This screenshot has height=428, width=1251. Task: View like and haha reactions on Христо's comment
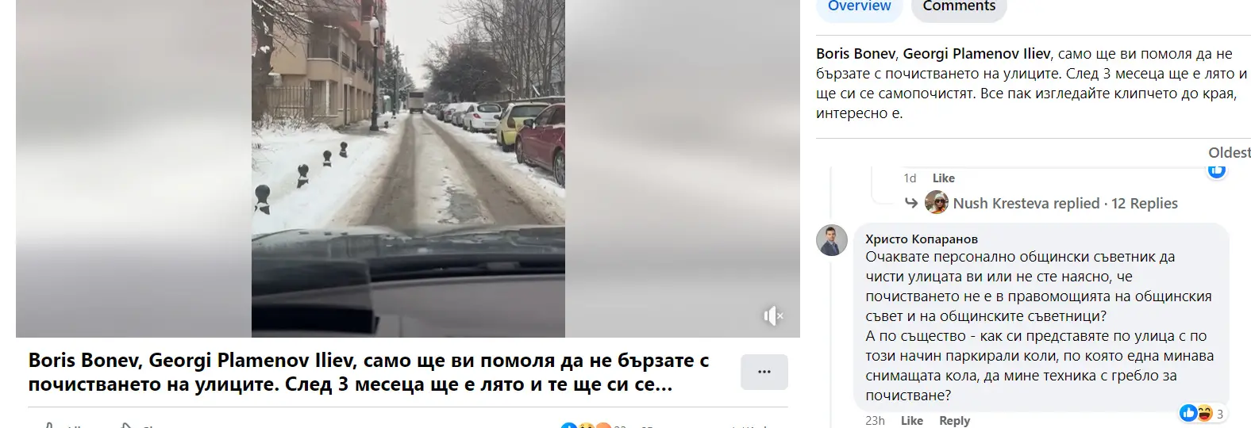pos(1202,413)
